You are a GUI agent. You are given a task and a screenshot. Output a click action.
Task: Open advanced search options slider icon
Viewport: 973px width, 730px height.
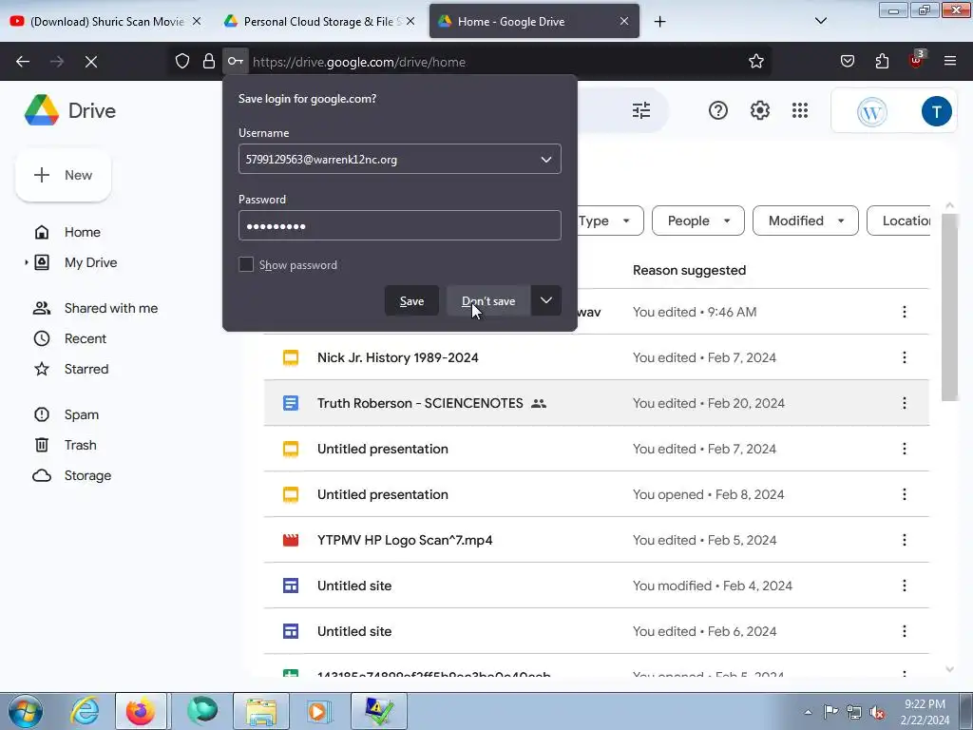pos(641,110)
